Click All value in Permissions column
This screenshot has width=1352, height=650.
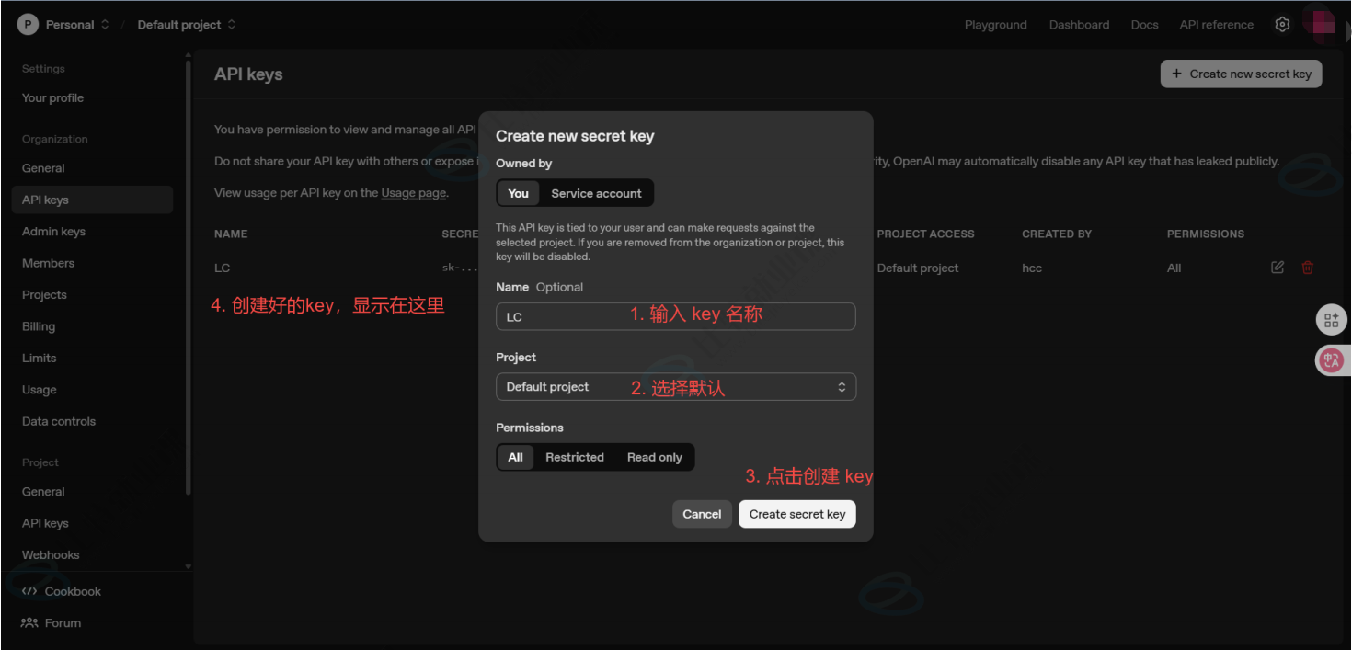1174,268
